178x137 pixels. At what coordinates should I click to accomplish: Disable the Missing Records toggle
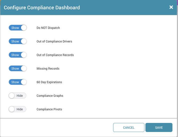click(18, 68)
